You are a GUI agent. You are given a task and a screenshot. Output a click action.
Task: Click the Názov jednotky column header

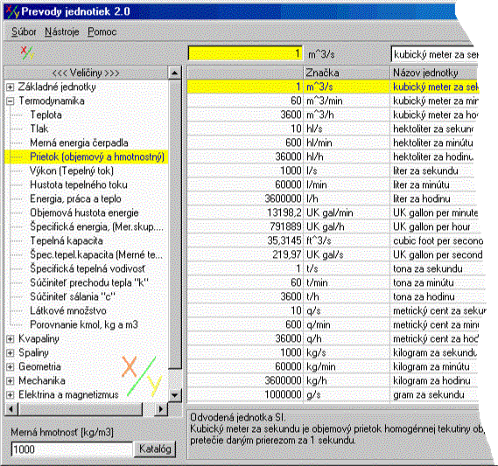click(434, 73)
